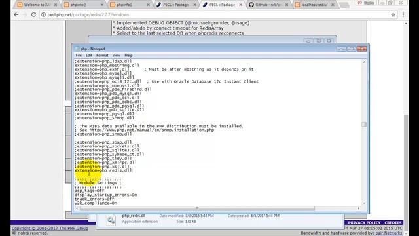
Task: Open the PRIVACY POLICY link
Action: click(364, 223)
